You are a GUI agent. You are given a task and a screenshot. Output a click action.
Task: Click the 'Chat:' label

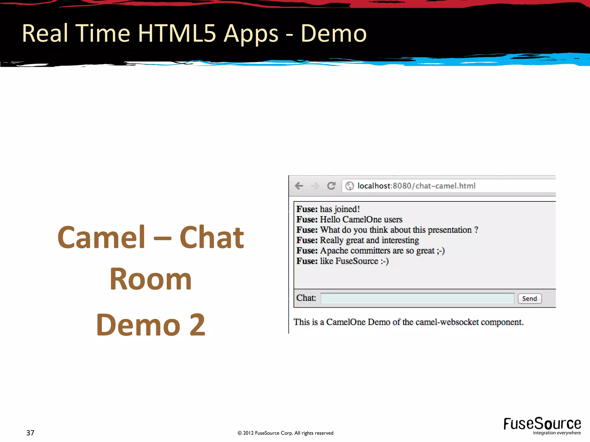tap(306, 298)
